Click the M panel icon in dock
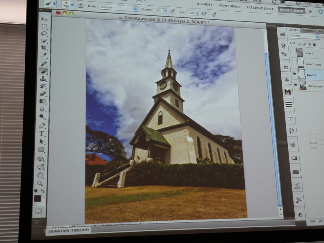 (x=288, y=92)
